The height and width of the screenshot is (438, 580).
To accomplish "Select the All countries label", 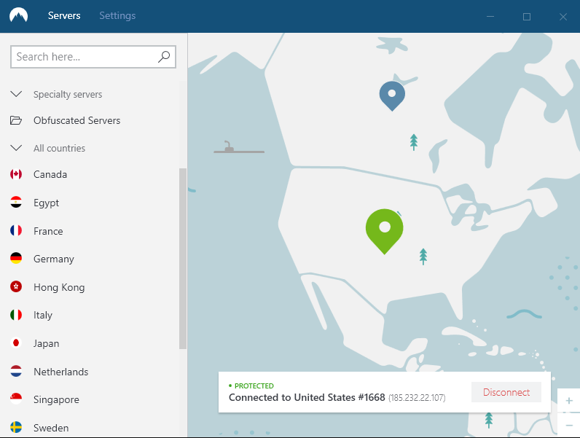I will click(59, 148).
